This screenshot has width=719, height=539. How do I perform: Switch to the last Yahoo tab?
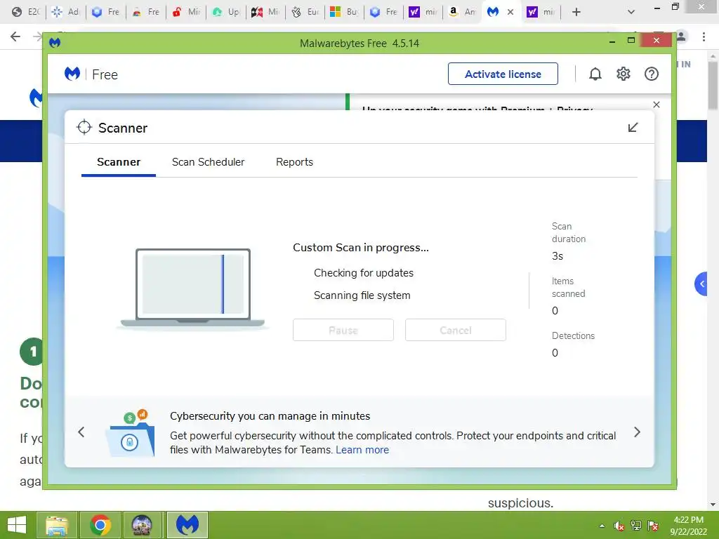coord(540,12)
